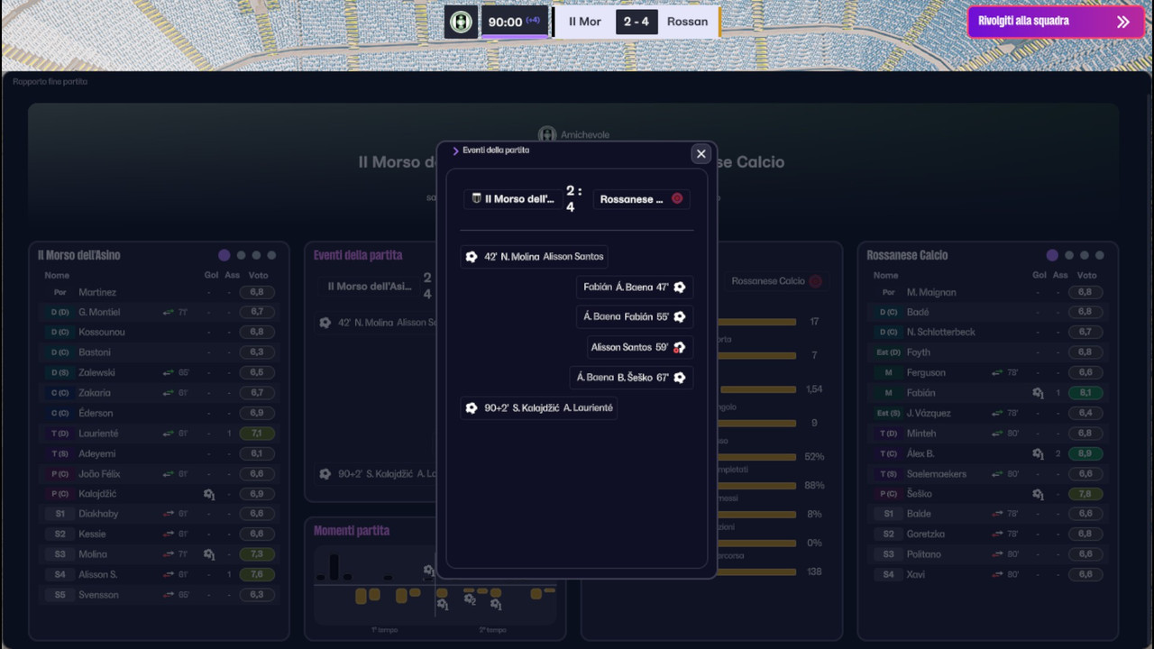Click the goal icon on Molina row
This screenshot has width=1154, height=649.
tap(209, 554)
